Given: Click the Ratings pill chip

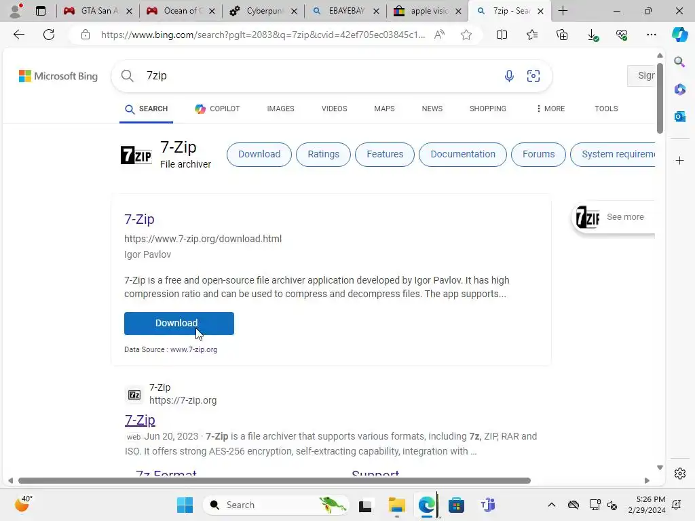Looking at the screenshot, I should (x=323, y=154).
